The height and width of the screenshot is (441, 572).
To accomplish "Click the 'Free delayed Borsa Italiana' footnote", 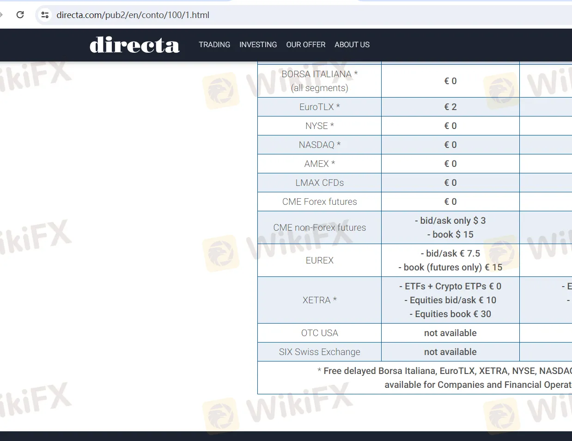I will pos(444,371).
